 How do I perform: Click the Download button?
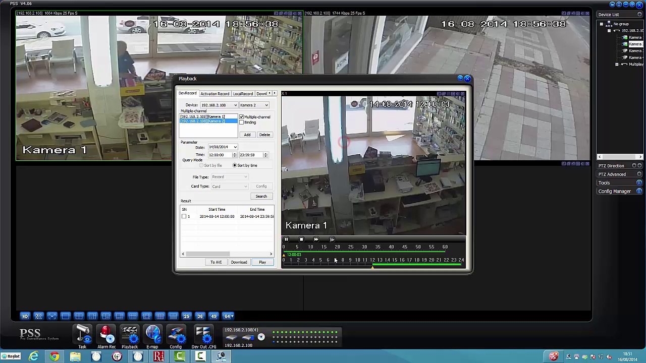coord(239,262)
